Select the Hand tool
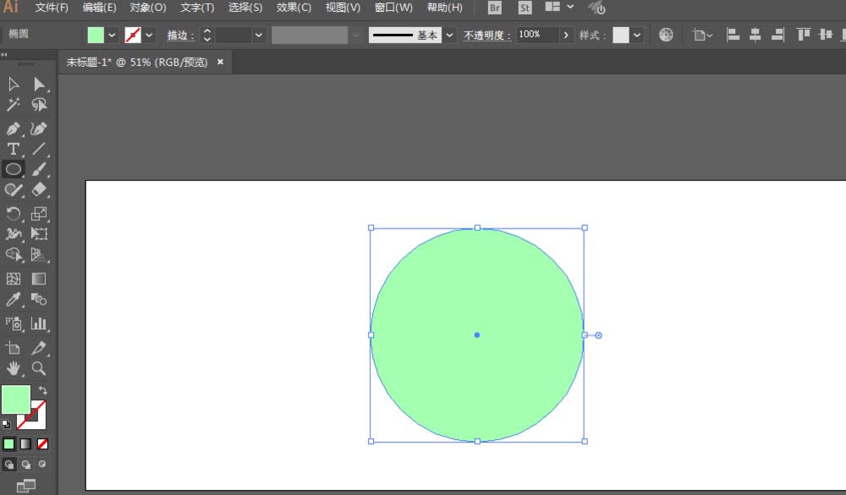This screenshot has width=846, height=495. point(14,369)
